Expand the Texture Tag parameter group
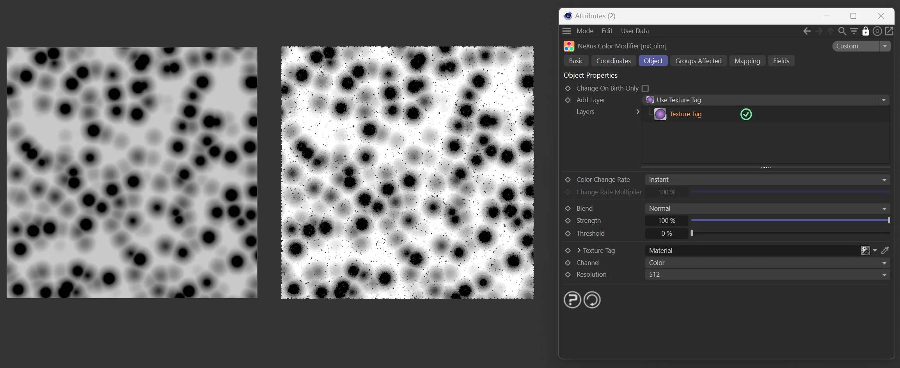900x368 pixels. pos(579,251)
